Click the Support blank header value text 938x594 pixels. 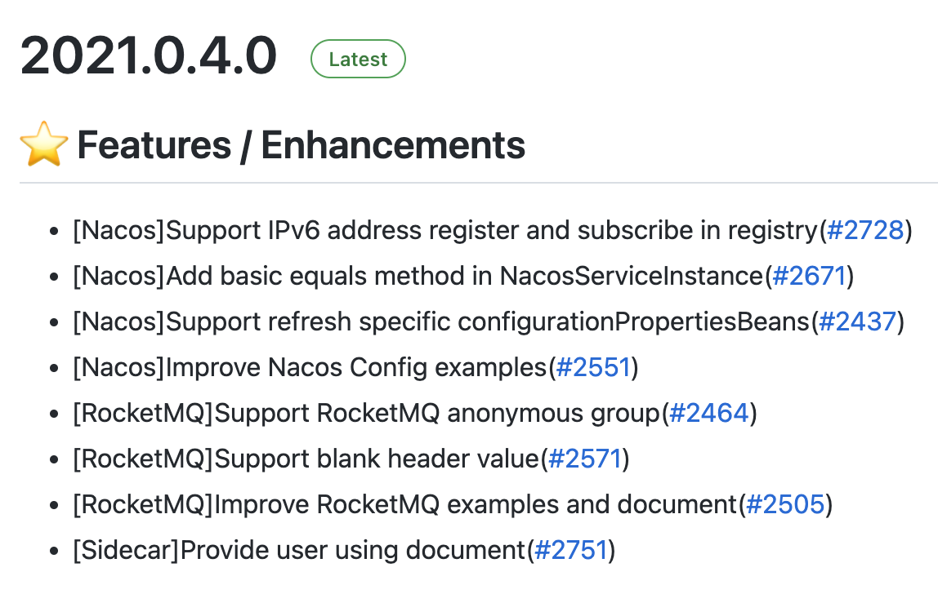[x=306, y=459]
